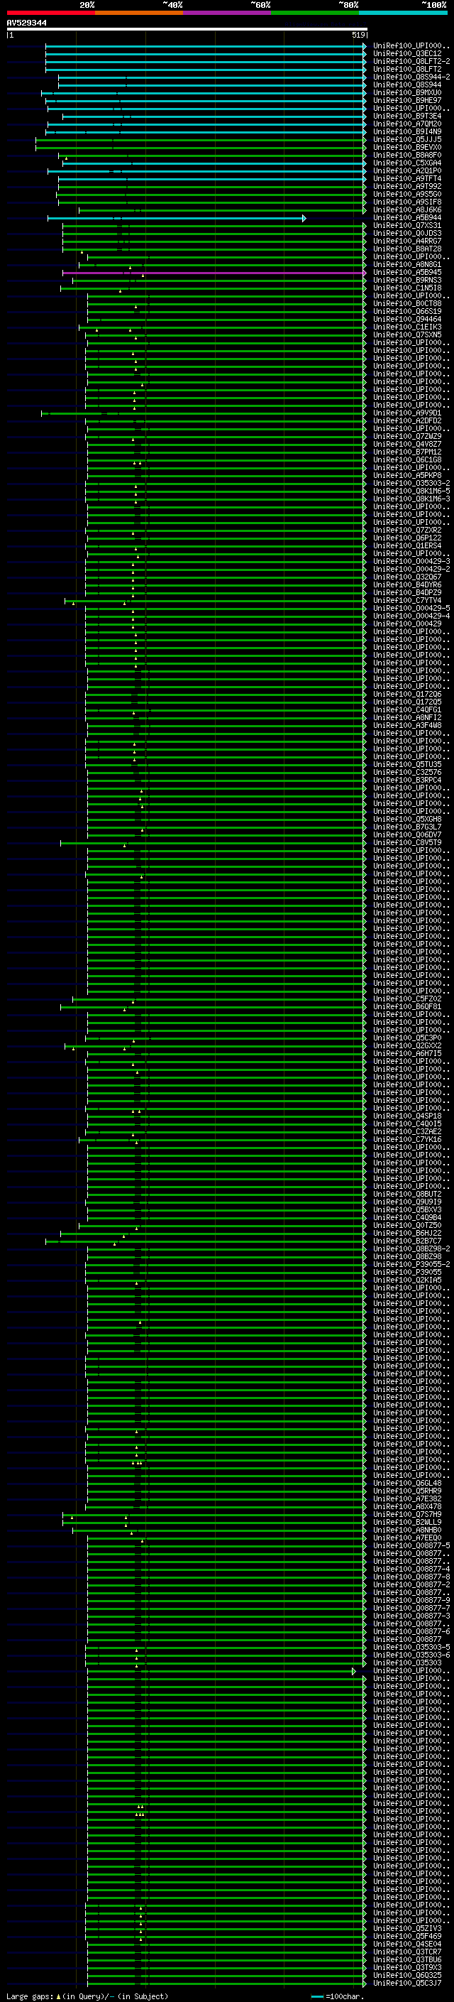Click the cyan ~100% identity legend segment
The width and height of the screenshot is (454, 2002).
[x=404, y=13]
